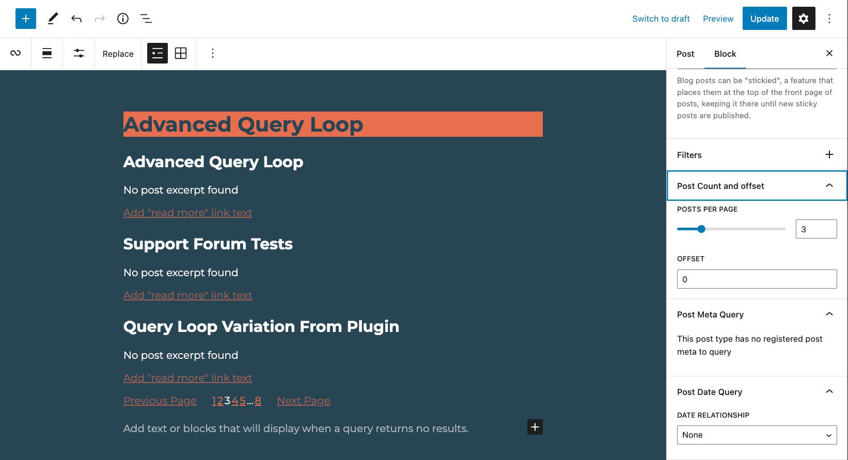Click read more link under Support Forum Tests
This screenshot has height=460, width=848.
188,295
